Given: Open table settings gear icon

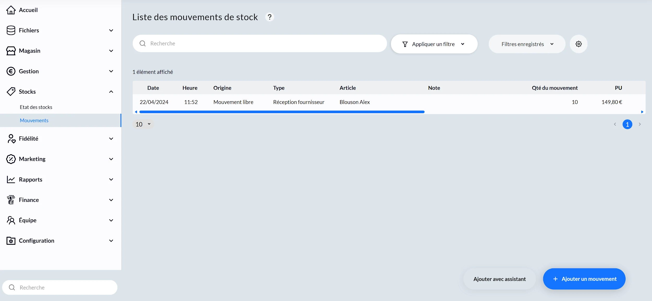Looking at the screenshot, I should pos(579,44).
